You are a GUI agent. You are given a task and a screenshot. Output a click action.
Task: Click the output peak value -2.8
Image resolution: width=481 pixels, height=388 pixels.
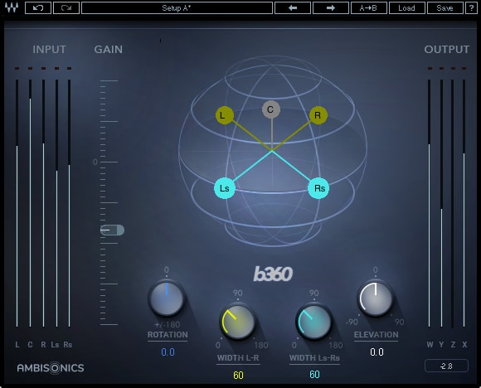point(446,366)
